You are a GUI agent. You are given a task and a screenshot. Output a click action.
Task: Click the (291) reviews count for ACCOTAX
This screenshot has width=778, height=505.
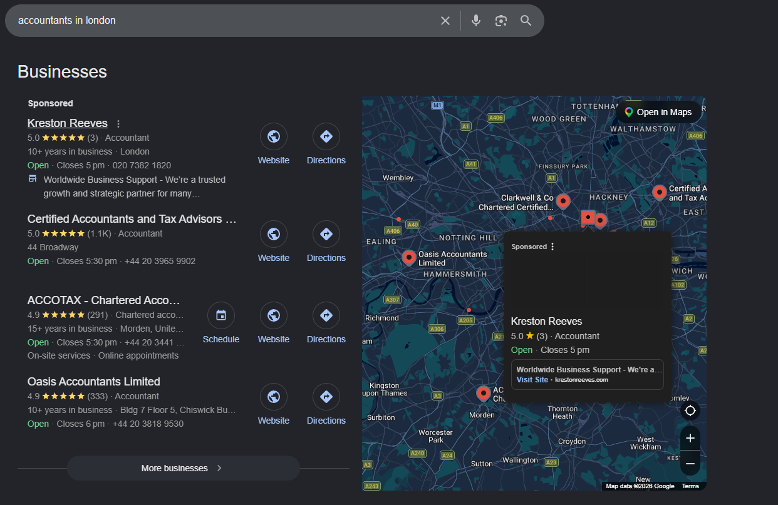pos(97,315)
